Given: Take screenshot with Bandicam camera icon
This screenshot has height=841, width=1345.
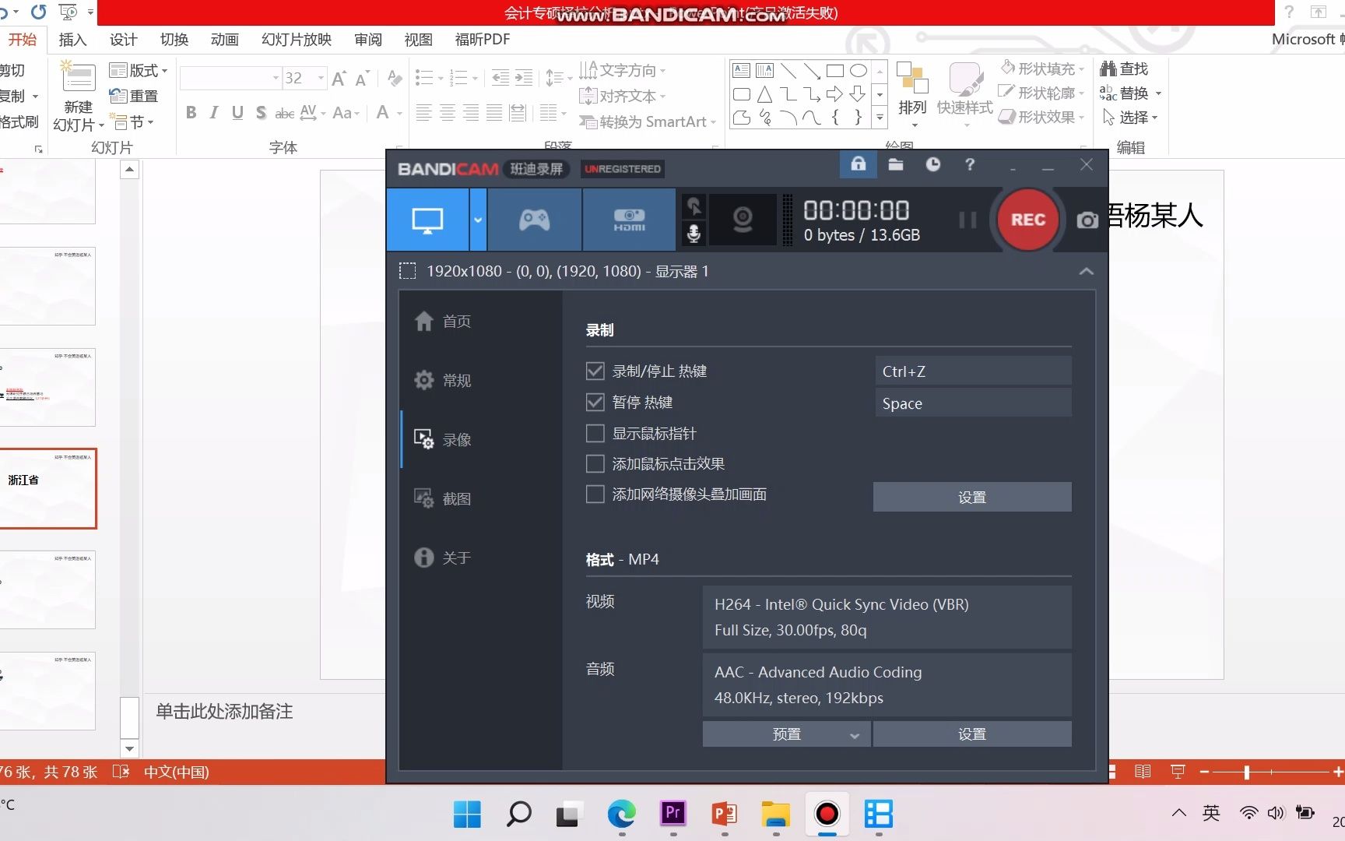Looking at the screenshot, I should tap(1087, 220).
